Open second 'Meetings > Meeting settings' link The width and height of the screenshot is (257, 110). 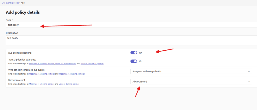[x=72, y=74]
